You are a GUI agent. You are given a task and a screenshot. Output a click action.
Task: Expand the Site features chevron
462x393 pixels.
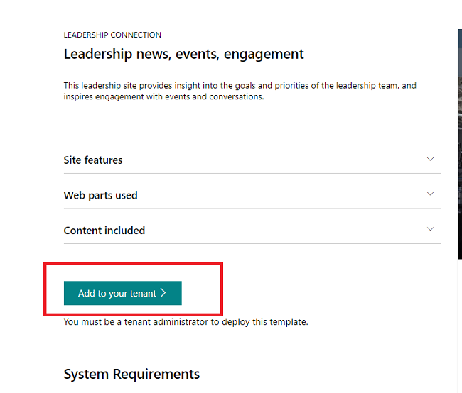(430, 160)
